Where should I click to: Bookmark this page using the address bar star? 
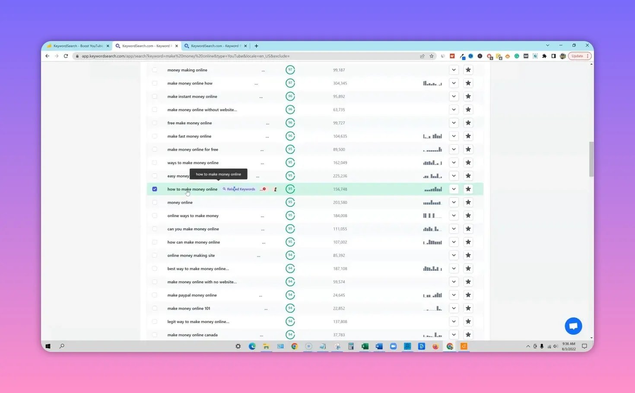431,56
